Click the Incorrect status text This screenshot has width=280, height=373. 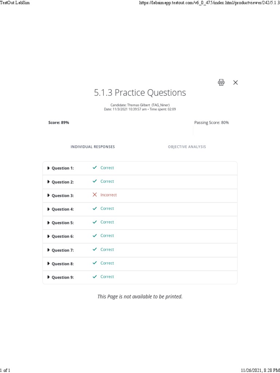109,195
